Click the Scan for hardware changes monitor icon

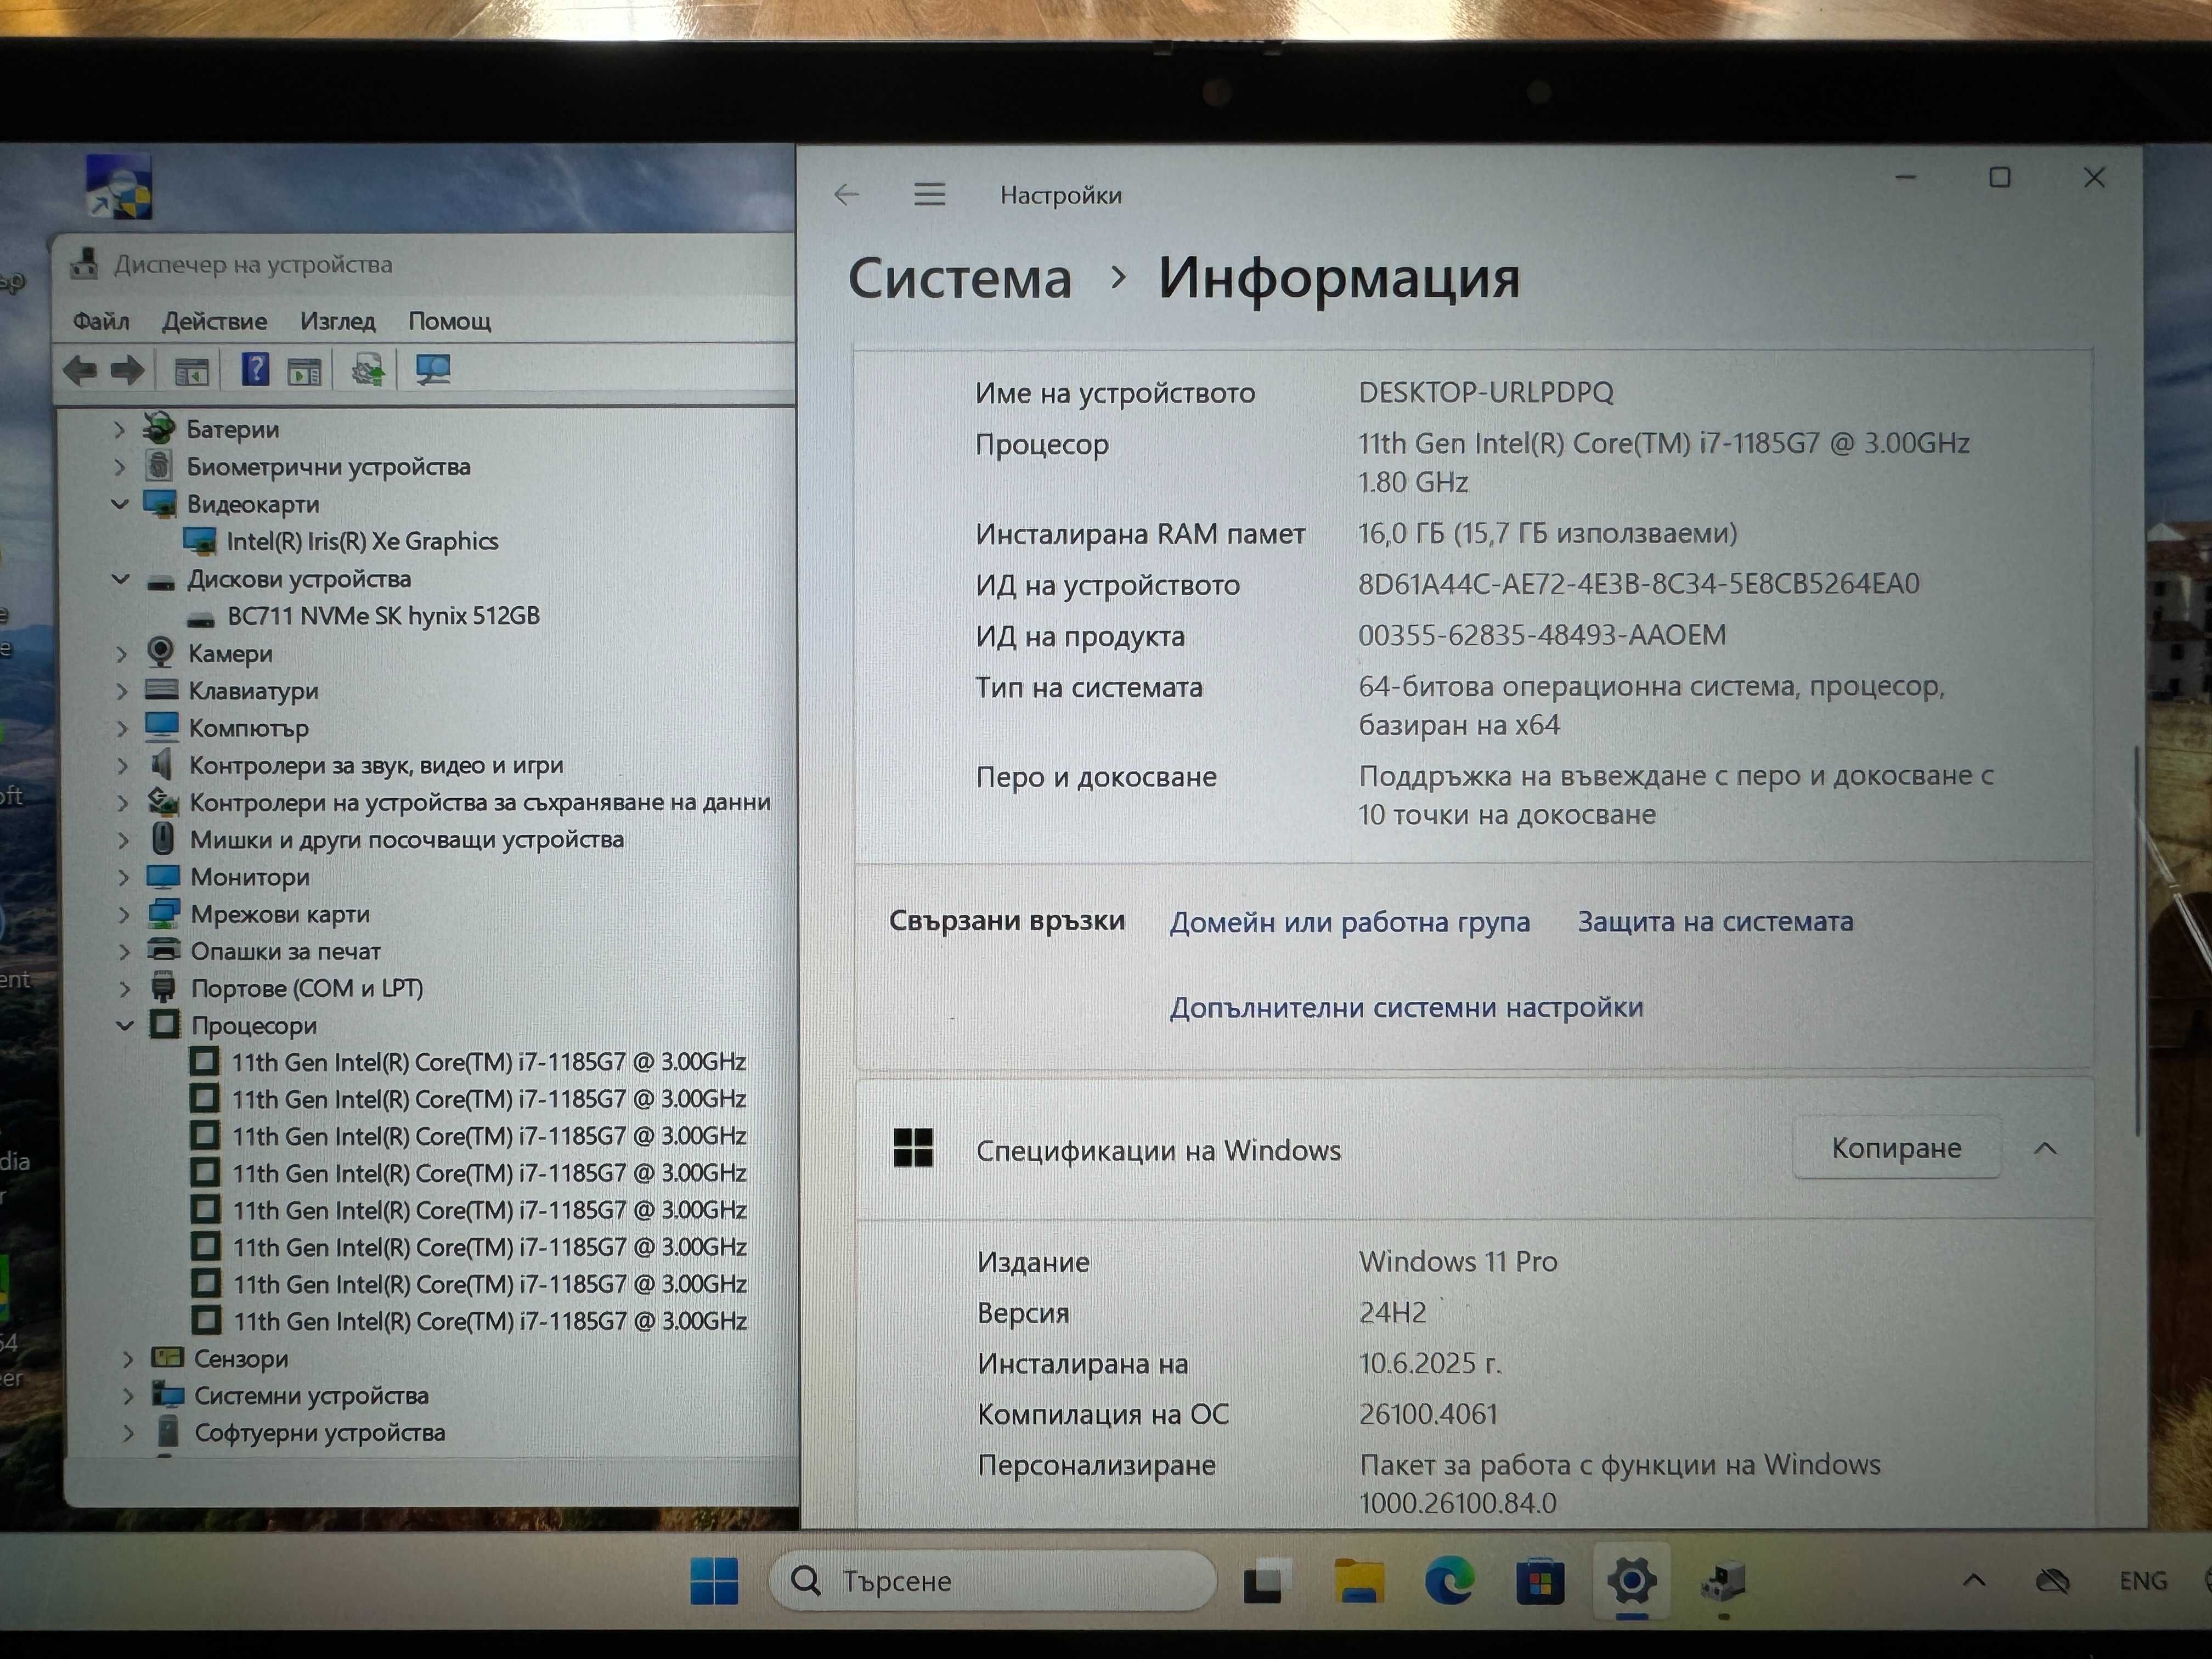[x=433, y=370]
